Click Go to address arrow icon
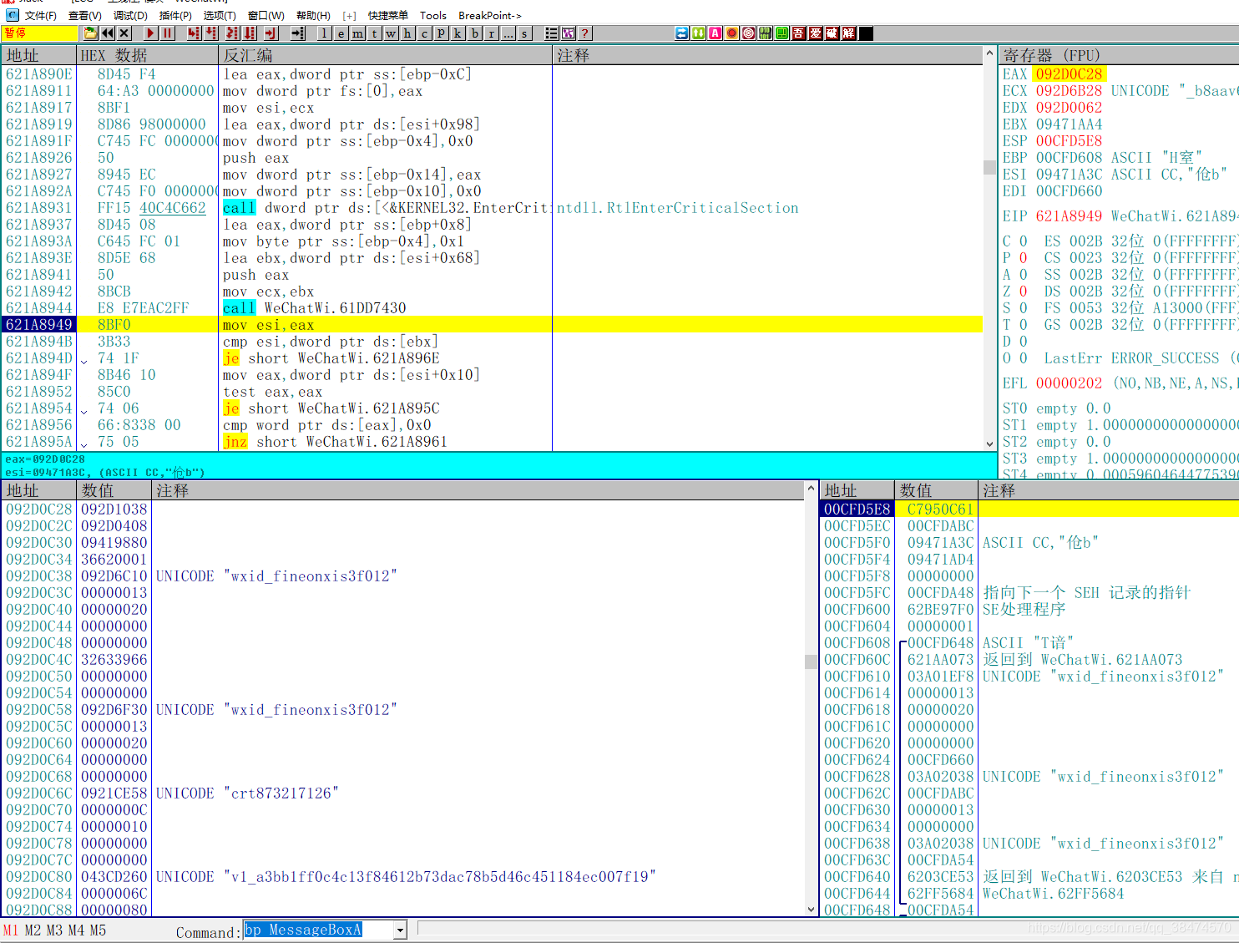1239x943 pixels. pyautogui.click(x=298, y=33)
